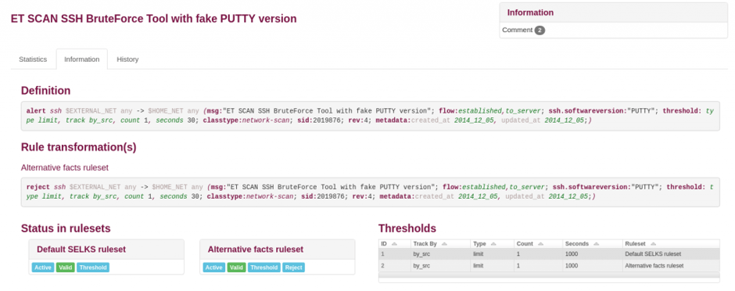Switch to the Statistics tab
This screenshot has height=291, width=735.
point(33,59)
